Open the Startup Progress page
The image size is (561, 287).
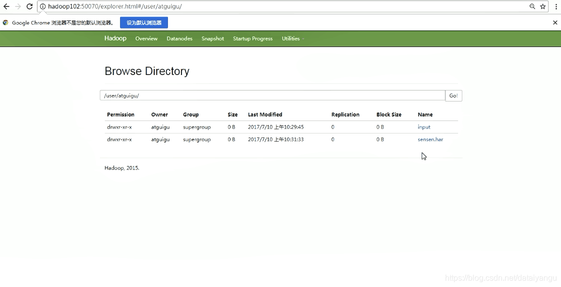[x=252, y=38]
